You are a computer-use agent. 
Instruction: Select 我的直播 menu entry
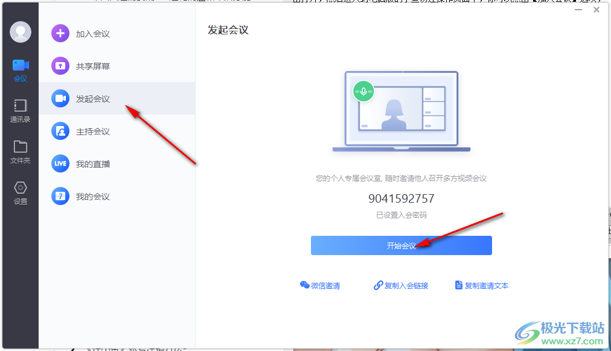(93, 164)
